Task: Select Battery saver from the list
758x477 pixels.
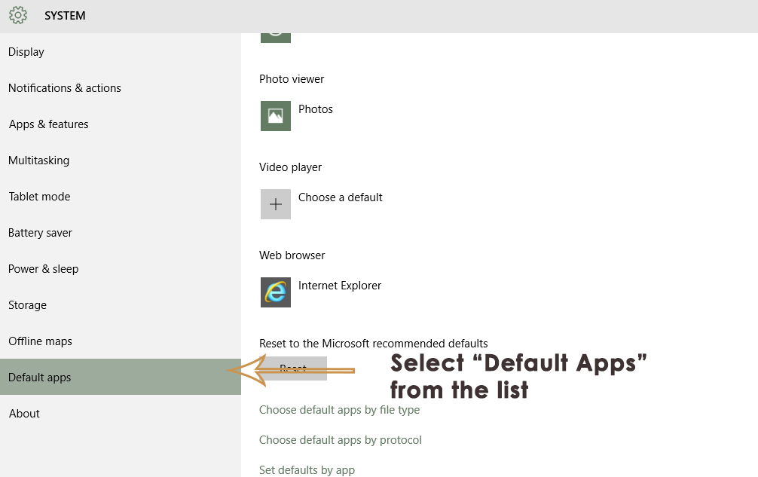Action: (40, 232)
